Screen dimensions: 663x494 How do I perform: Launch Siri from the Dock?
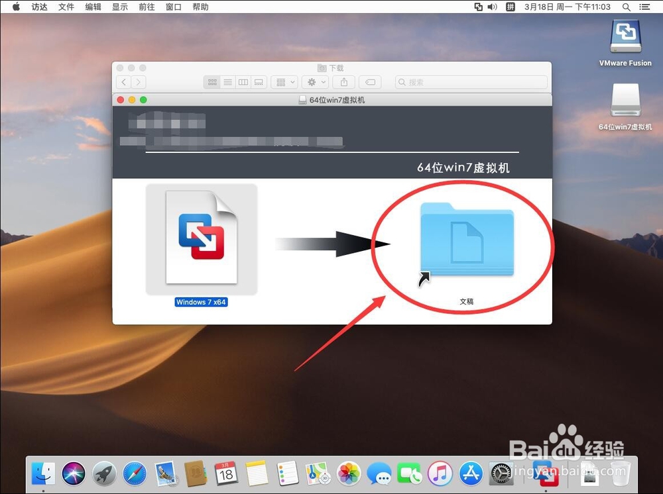coord(74,473)
